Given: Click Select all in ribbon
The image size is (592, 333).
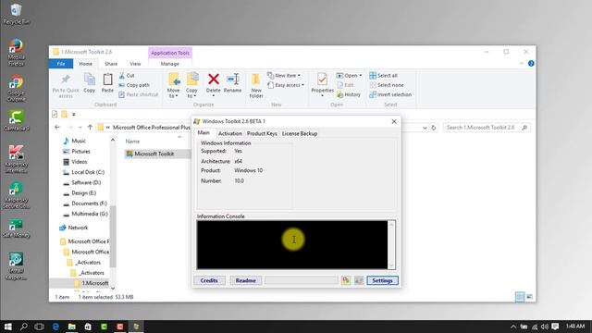Looking at the screenshot, I should (383, 76).
